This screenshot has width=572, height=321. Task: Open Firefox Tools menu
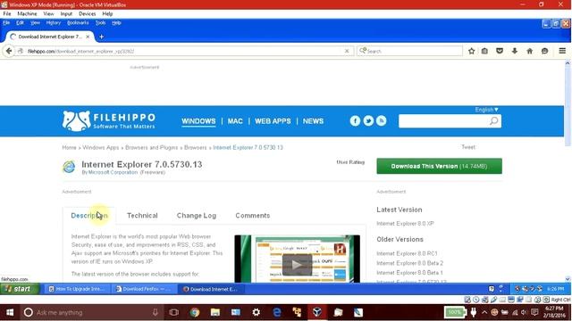click(100, 23)
